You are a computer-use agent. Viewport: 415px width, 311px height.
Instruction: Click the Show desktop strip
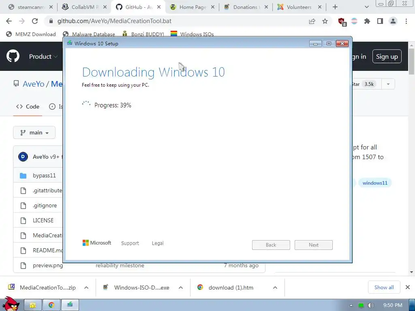[412, 305]
